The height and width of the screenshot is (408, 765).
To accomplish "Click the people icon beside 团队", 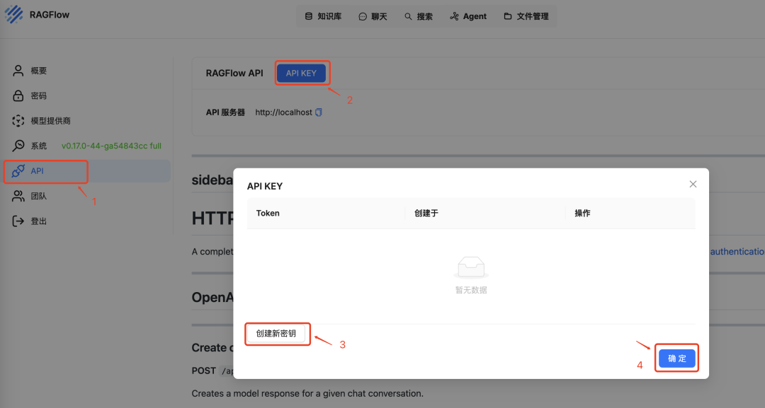I will click(x=18, y=196).
